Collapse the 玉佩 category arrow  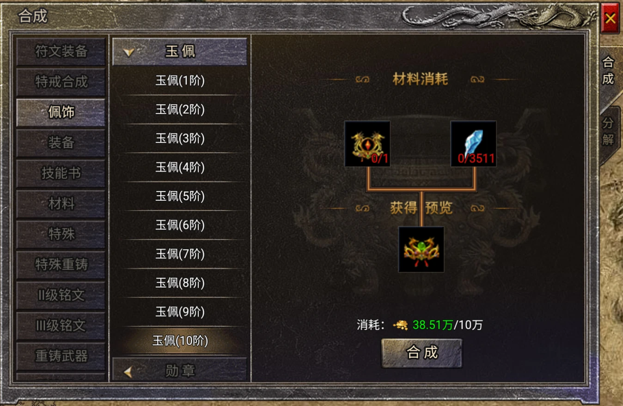click(x=129, y=52)
